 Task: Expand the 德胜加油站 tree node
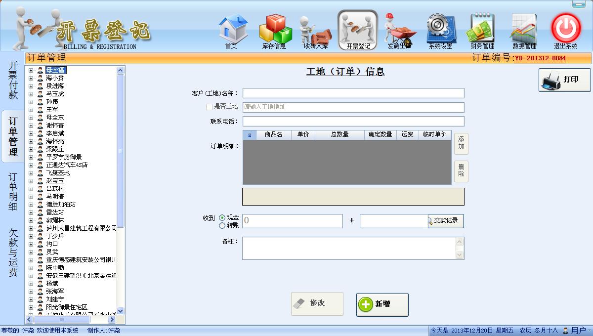(31, 205)
